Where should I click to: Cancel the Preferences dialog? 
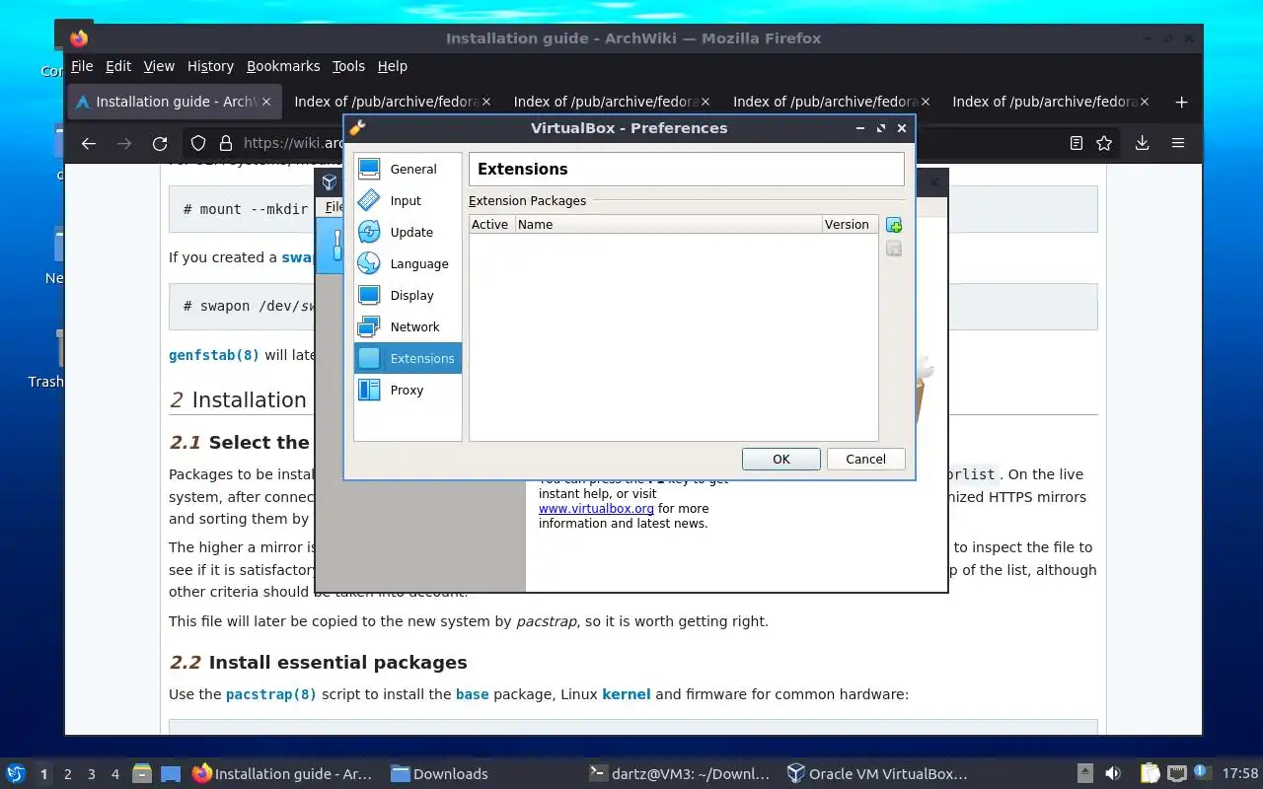click(865, 459)
